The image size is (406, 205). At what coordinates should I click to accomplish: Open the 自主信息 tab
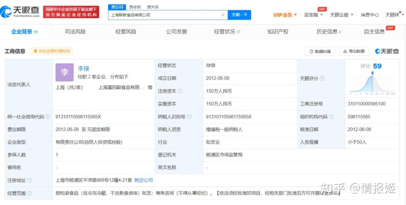click(374, 32)
